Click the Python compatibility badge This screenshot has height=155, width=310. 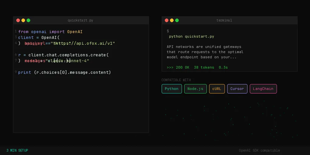(172, 89)
